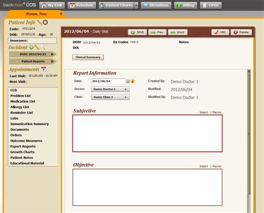Click the Clinical Summary button
Image resolution: width=264 pixels, height=213 pixels.
click(88, 57)
